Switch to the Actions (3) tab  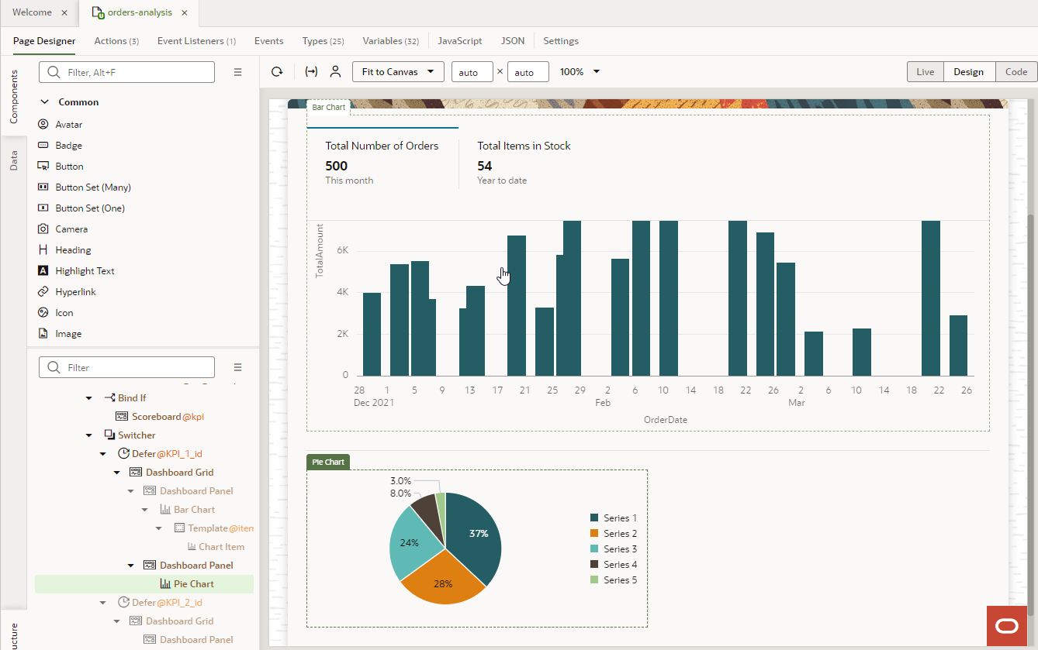coord(116,40)
